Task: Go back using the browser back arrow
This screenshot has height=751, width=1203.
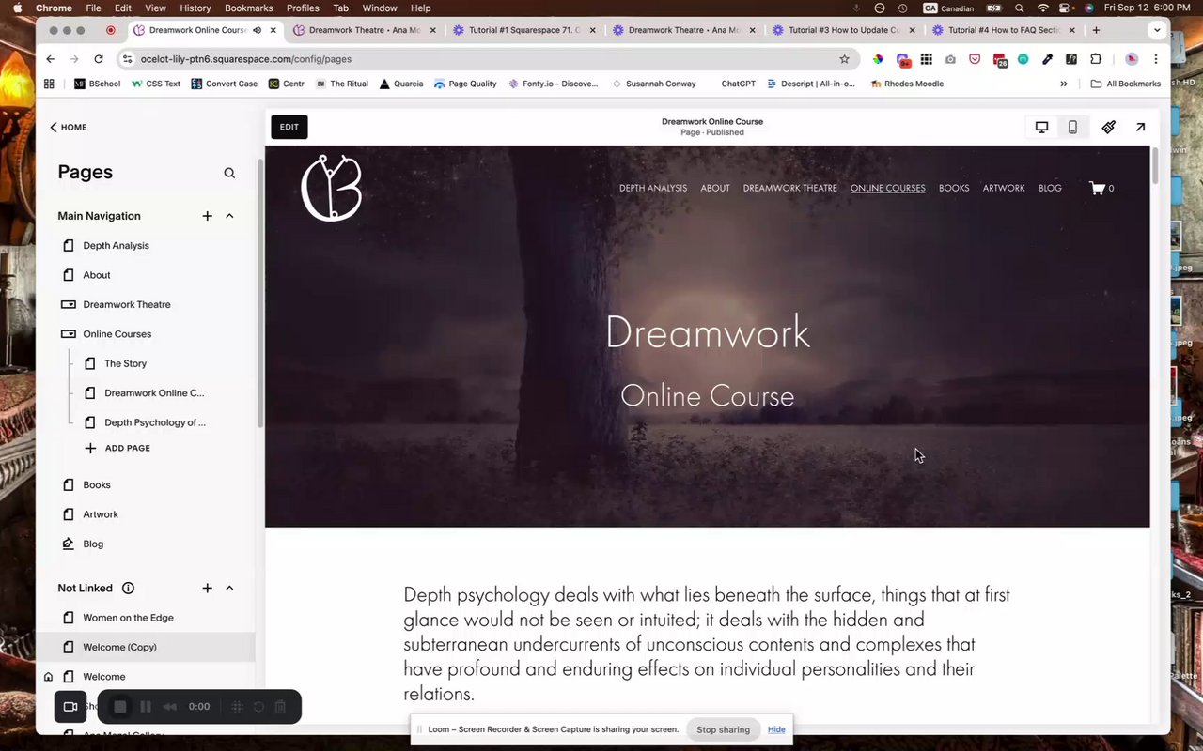Action: (51, 59)
